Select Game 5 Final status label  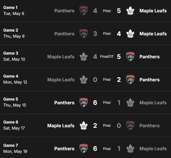[x=107, y=103]
